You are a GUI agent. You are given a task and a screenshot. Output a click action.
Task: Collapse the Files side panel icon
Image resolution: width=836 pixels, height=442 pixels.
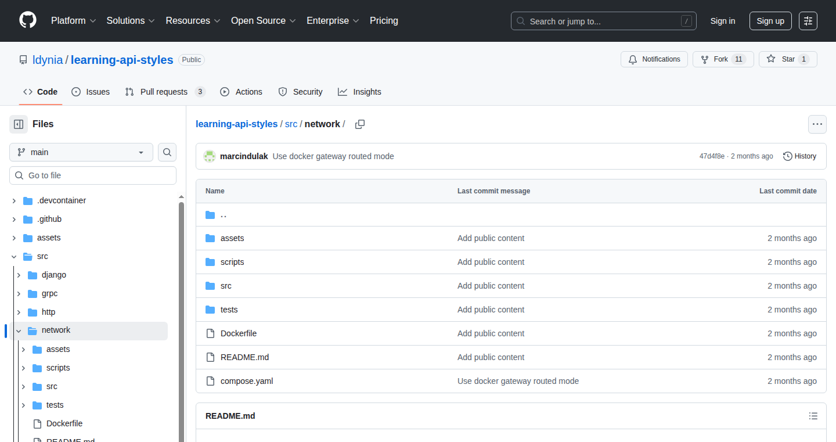pyautogui.click(x=19, y=124)
